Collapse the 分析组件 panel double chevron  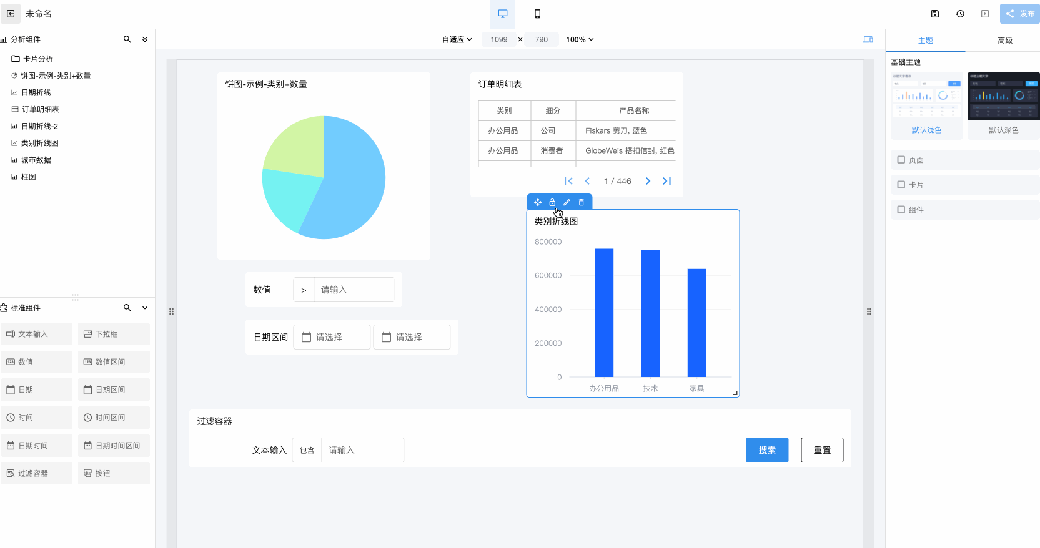145,39
